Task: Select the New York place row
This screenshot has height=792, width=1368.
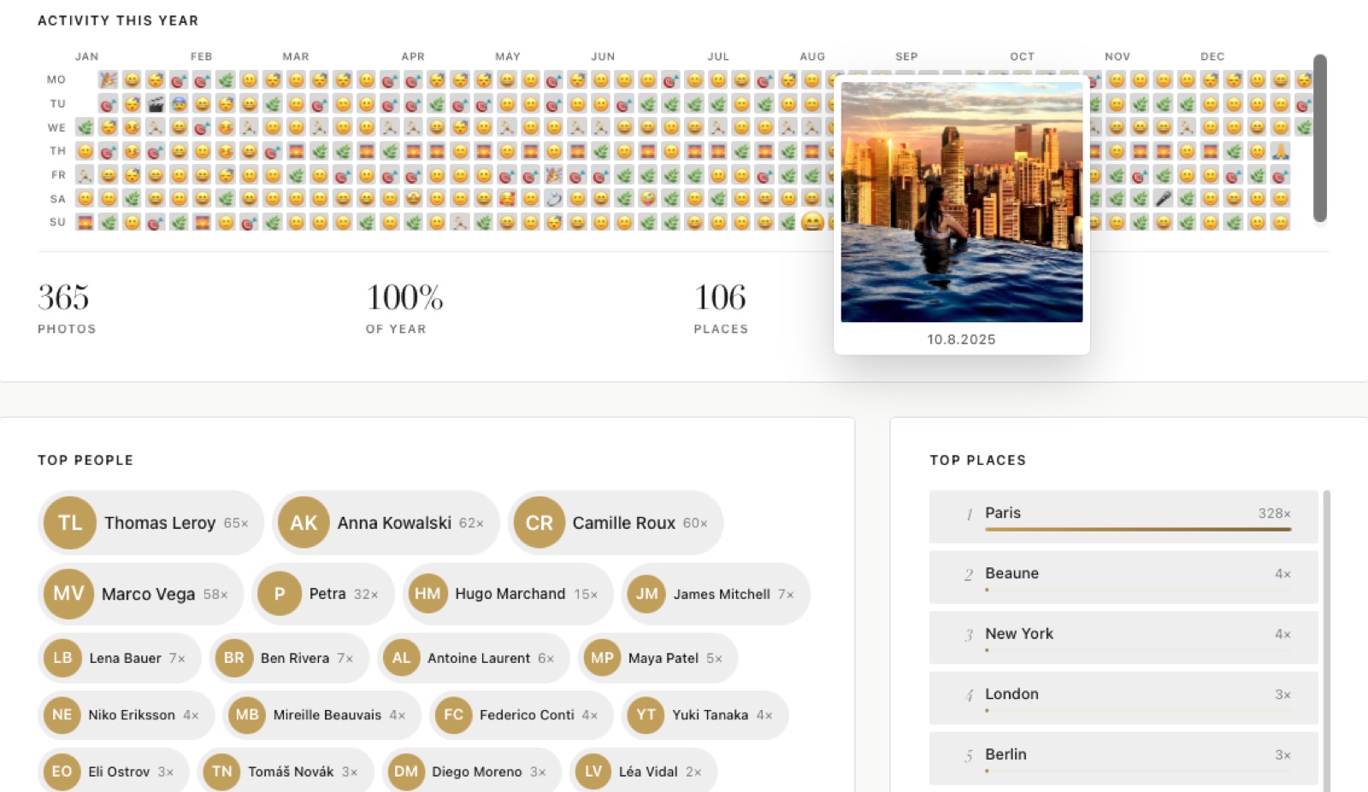Action: pyautogui.click(x=1123, y=637)
